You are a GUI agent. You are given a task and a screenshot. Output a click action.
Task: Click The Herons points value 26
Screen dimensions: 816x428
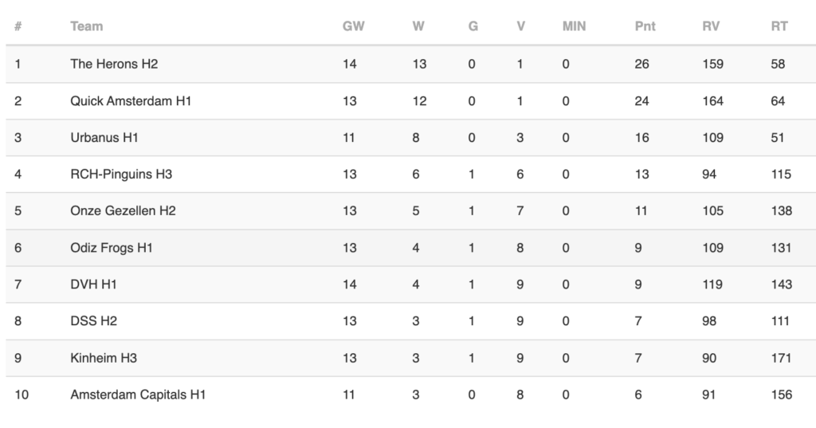tap(641, 64)
